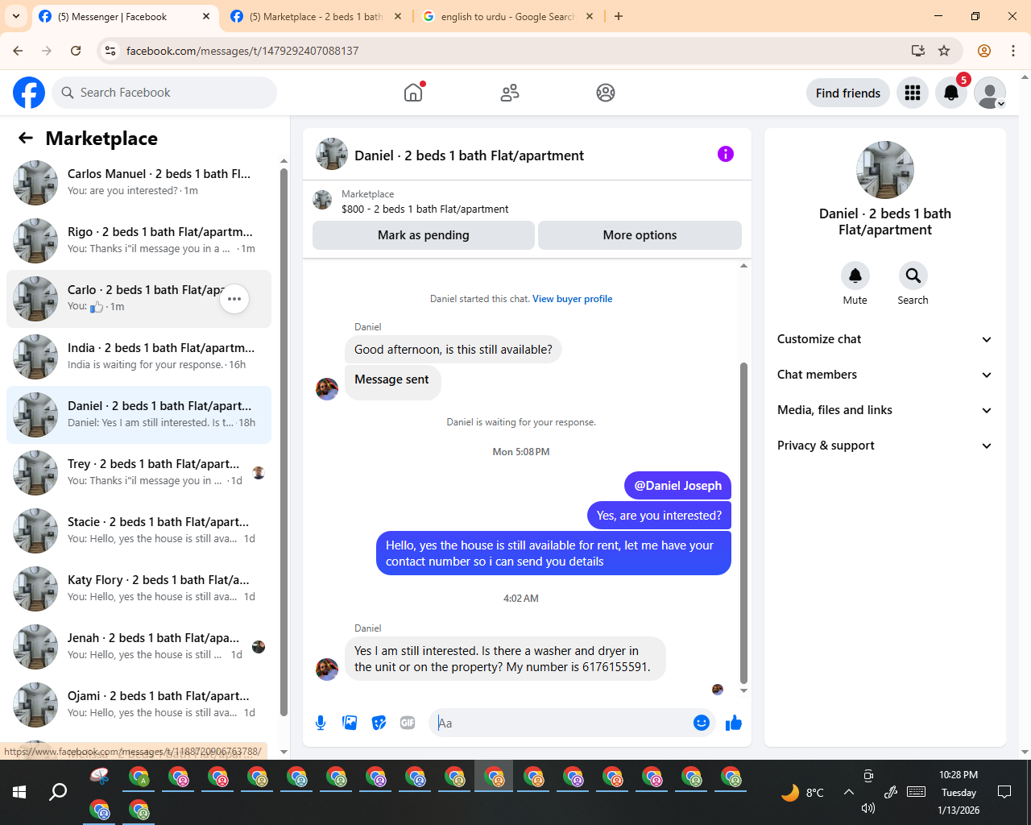Image resolution: width=1031 pixels, height=825 pixels.
Task: Expand Chat members section
Action: point(885,375)
